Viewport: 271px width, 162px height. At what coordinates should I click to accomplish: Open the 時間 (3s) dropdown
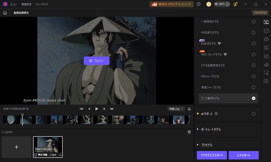(x=176, y=109)
